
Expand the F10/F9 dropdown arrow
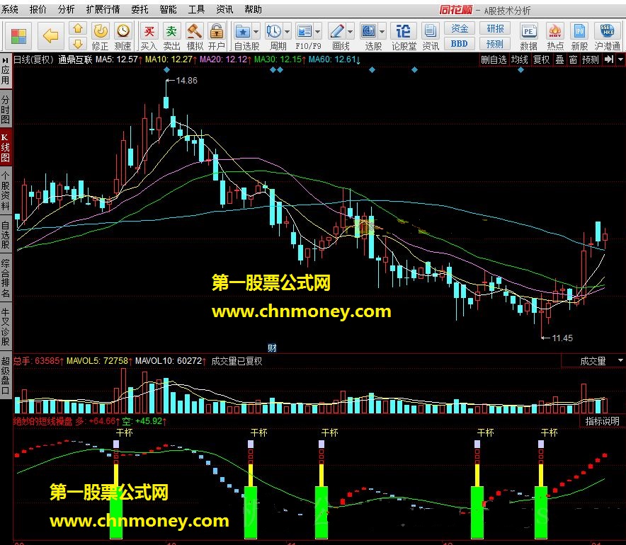pyautogui.click(x=318, y=32)
